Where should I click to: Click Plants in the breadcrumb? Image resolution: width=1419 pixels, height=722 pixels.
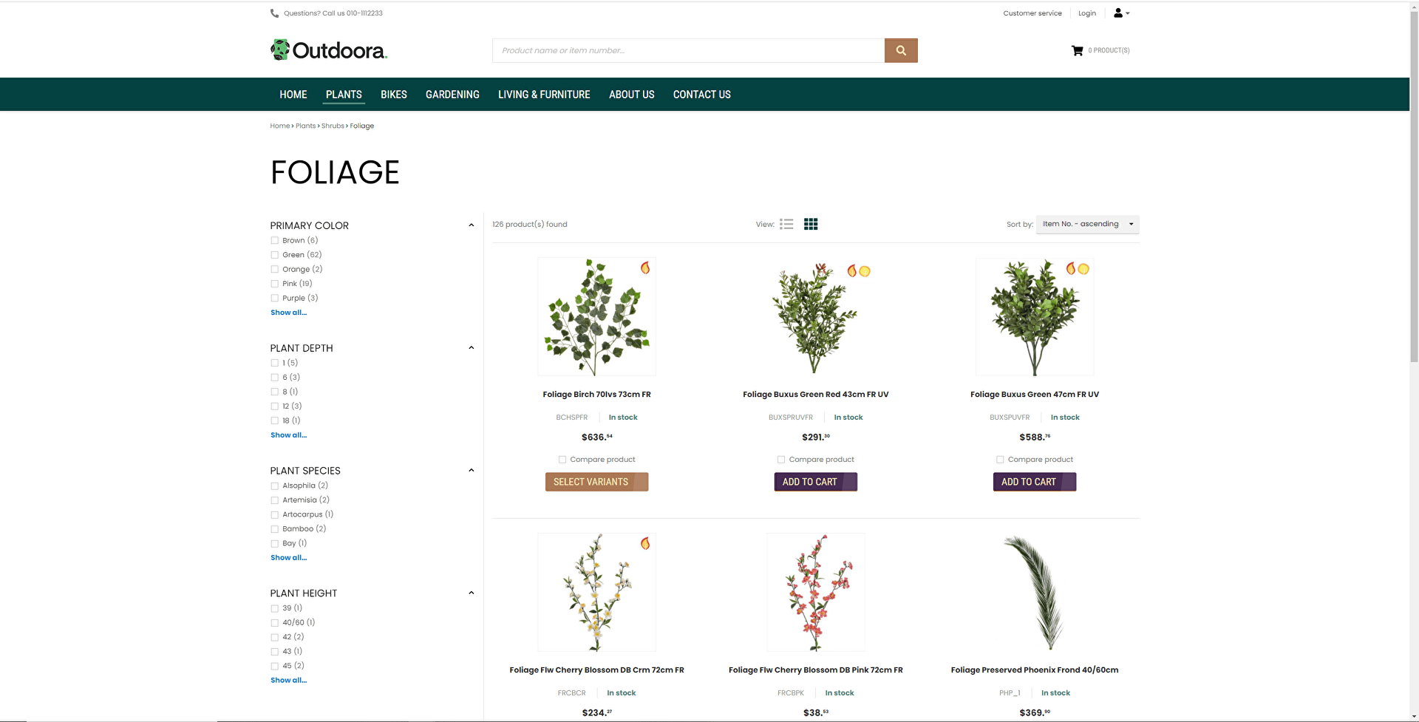[305, 126]
